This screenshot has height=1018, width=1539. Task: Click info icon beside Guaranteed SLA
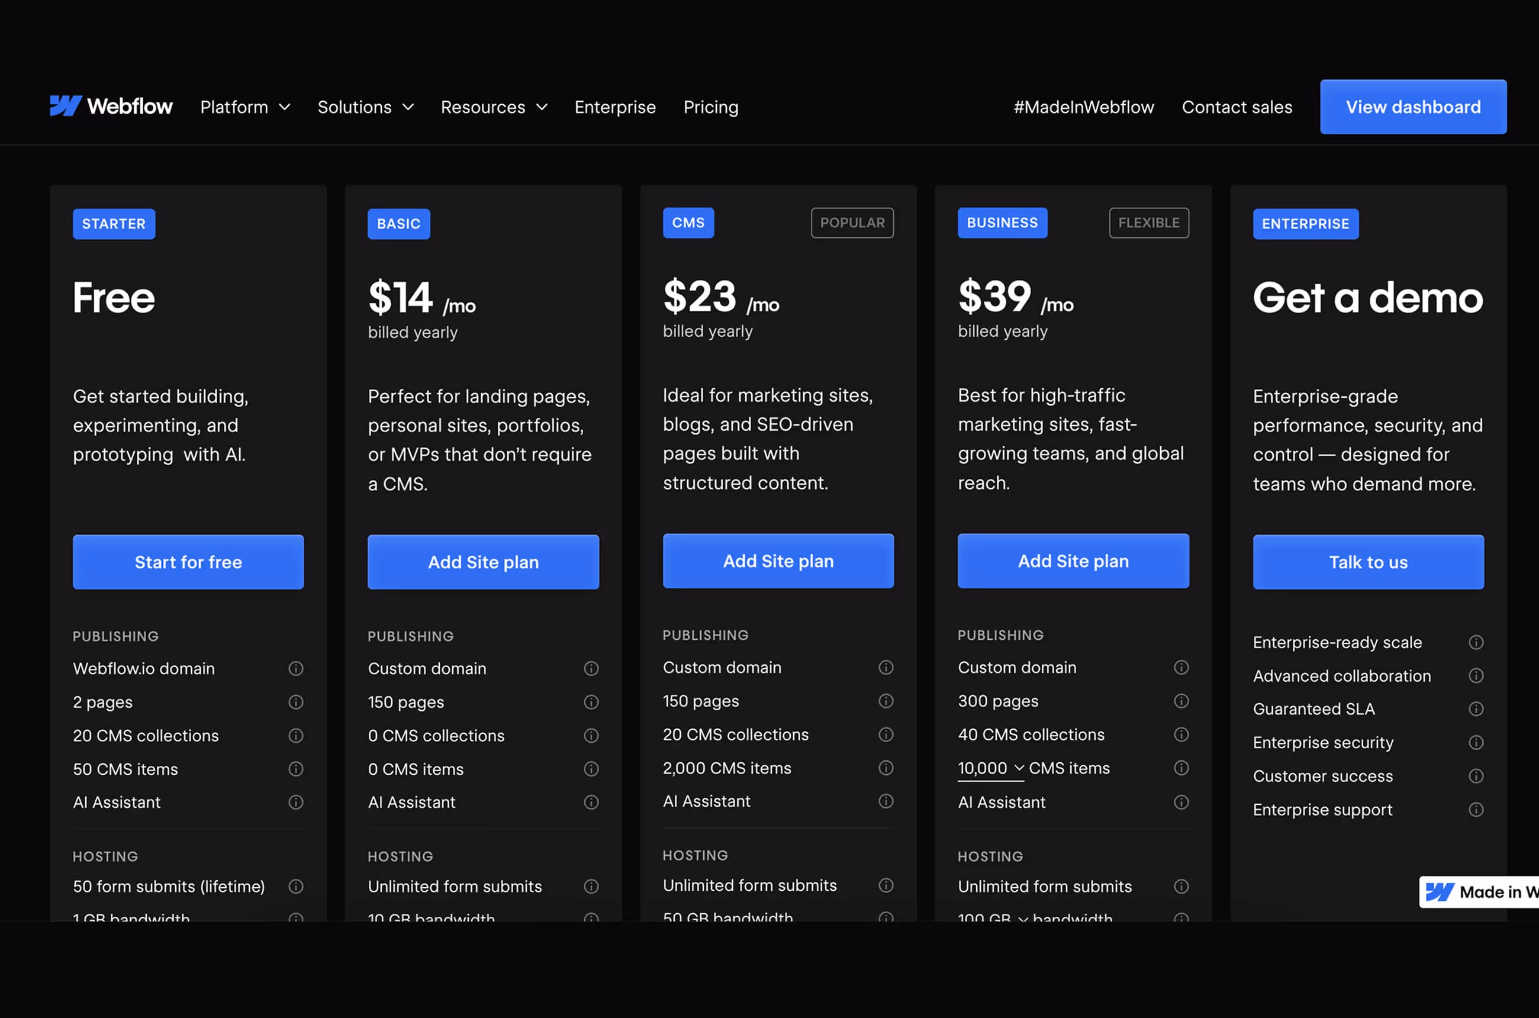coord(1476,709)
